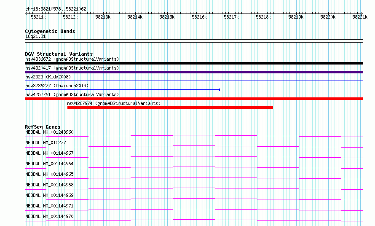Click the chr18:58210578..58221062 coordinate label
The image size is (375, 226).
(x=56, y=9)
